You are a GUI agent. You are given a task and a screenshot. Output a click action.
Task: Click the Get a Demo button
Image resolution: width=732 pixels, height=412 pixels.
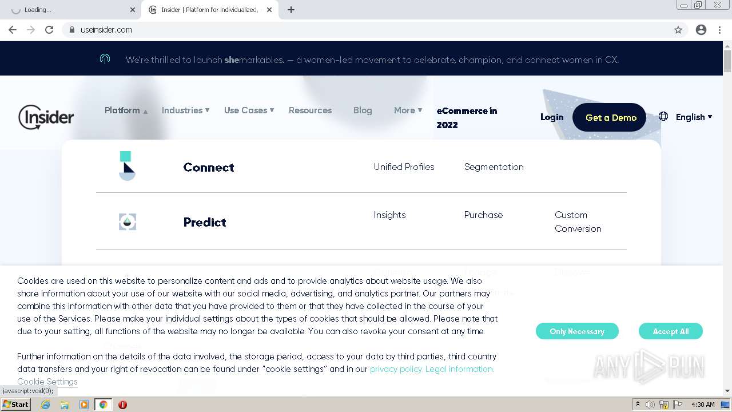click(x=610, y=117)
